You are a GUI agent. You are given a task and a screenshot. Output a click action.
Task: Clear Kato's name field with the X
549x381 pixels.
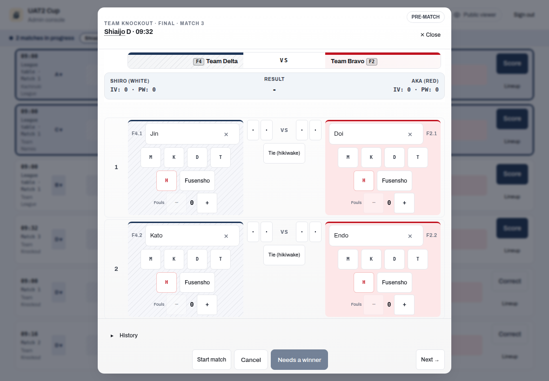226,236
